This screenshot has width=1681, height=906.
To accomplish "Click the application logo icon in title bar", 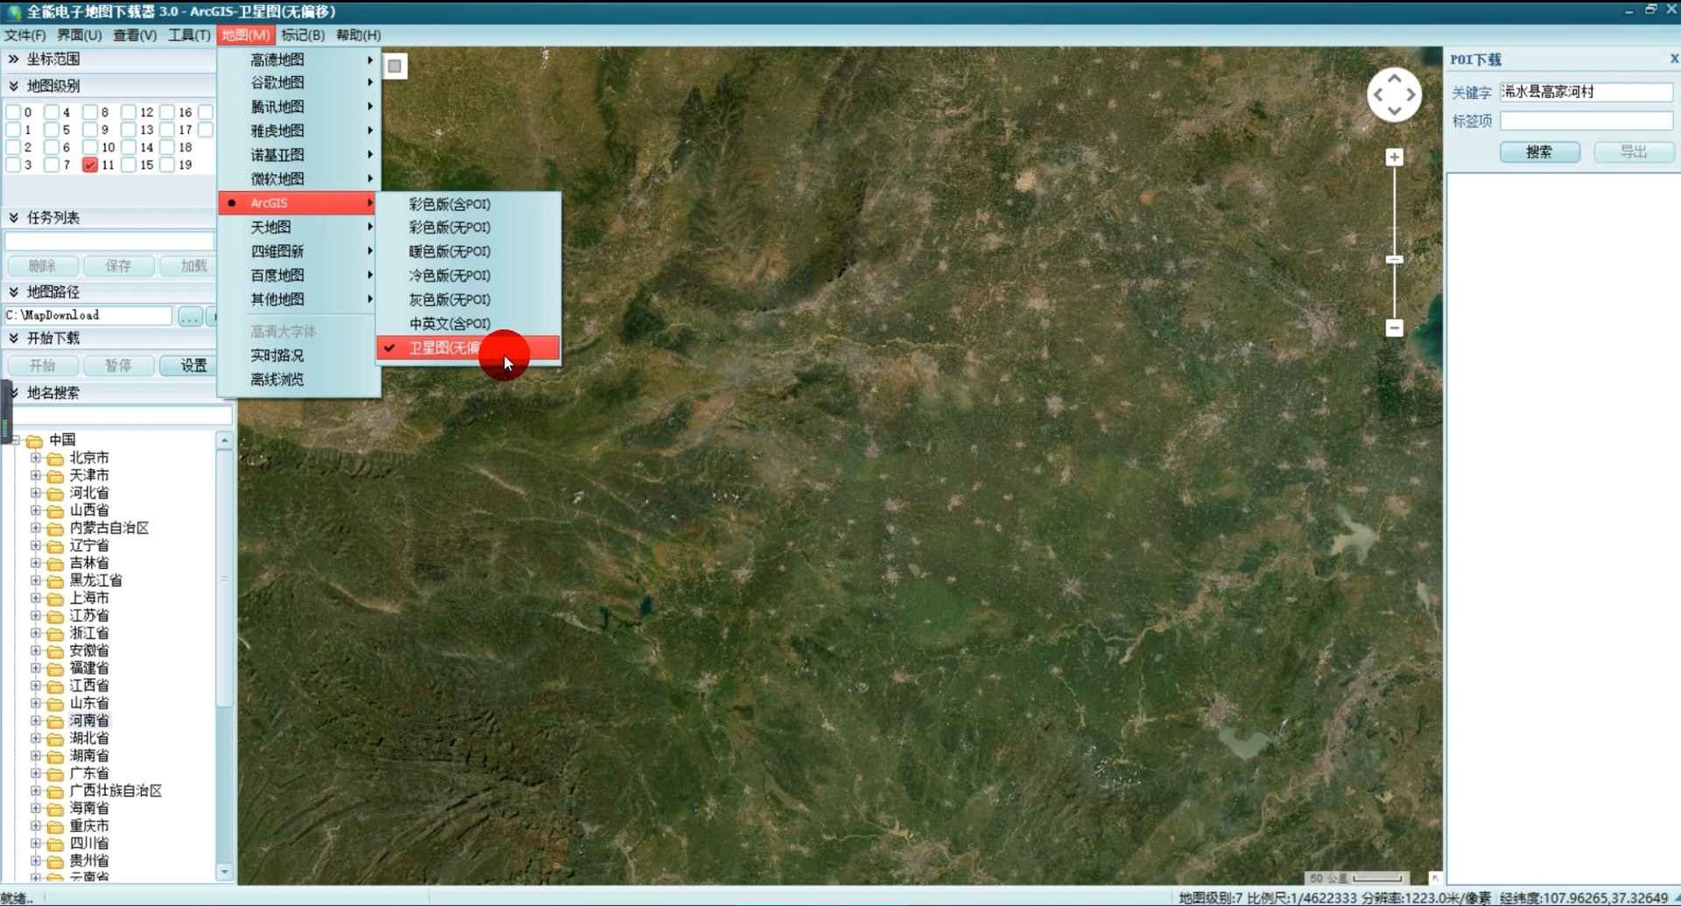I will (x=12, y=11).
